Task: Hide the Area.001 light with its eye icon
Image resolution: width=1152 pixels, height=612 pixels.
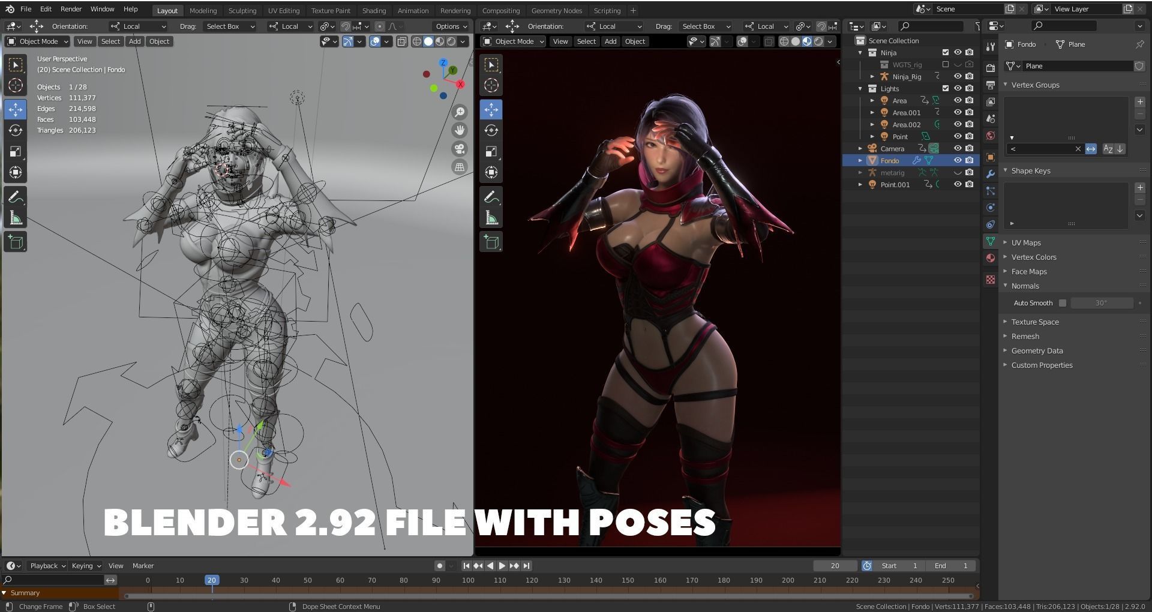Action: coord(958,112)
